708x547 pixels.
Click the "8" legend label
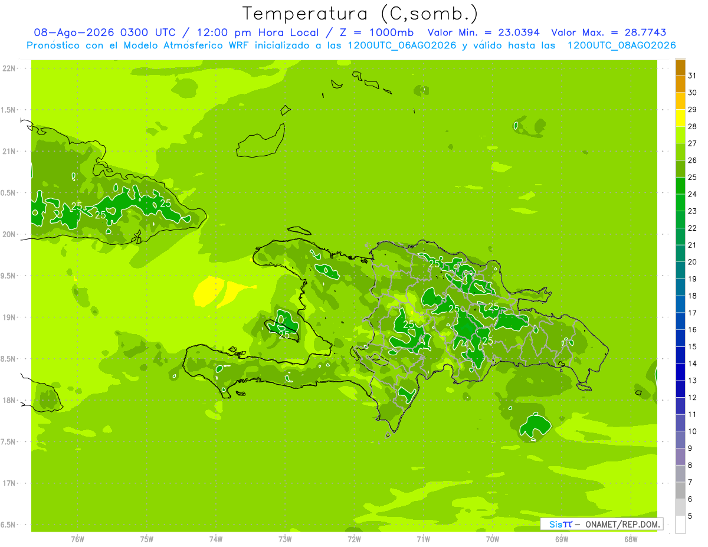[690, 465]
